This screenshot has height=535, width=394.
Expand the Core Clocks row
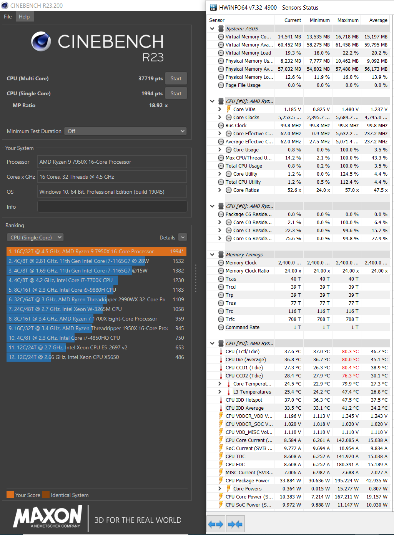tap(220, 117)
